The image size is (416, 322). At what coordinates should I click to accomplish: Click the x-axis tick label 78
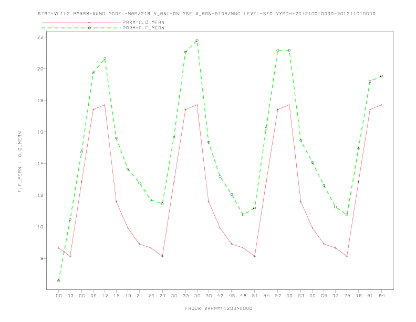coord(358,296)
